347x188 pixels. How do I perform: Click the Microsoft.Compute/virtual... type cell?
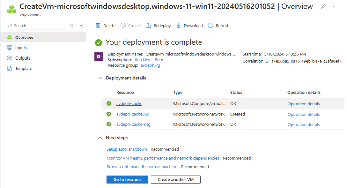(x=199, y=103)
